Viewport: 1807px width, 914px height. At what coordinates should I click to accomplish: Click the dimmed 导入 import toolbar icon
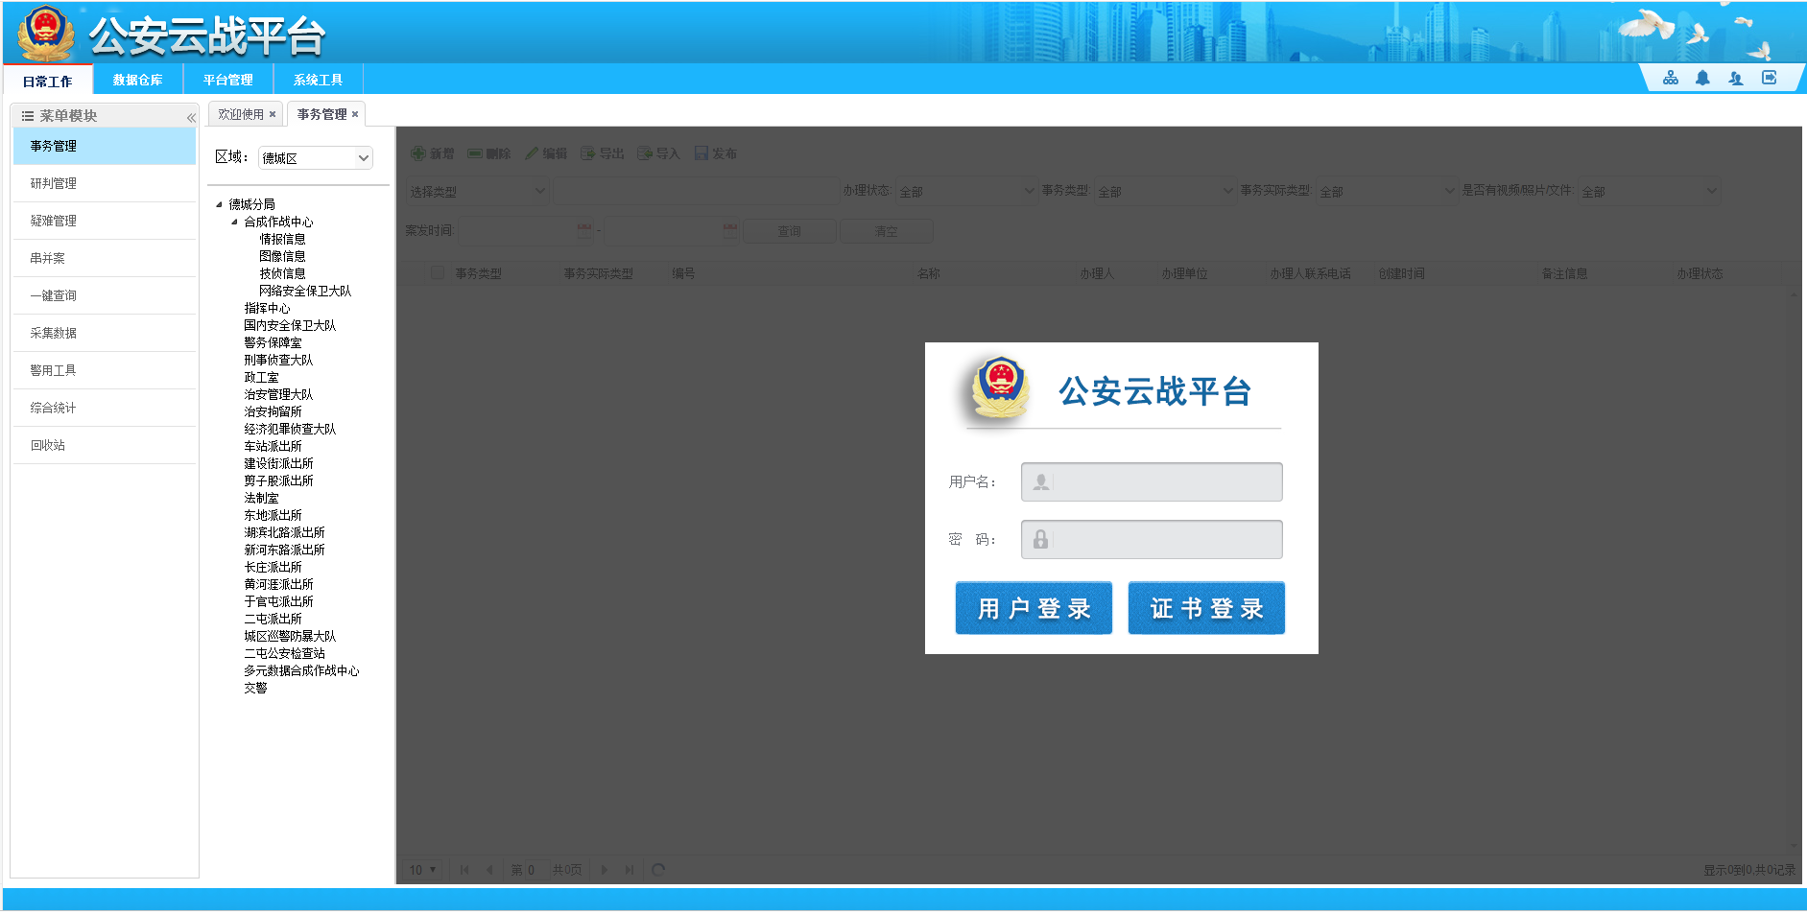pyautogui.click(x=645, y=153)
